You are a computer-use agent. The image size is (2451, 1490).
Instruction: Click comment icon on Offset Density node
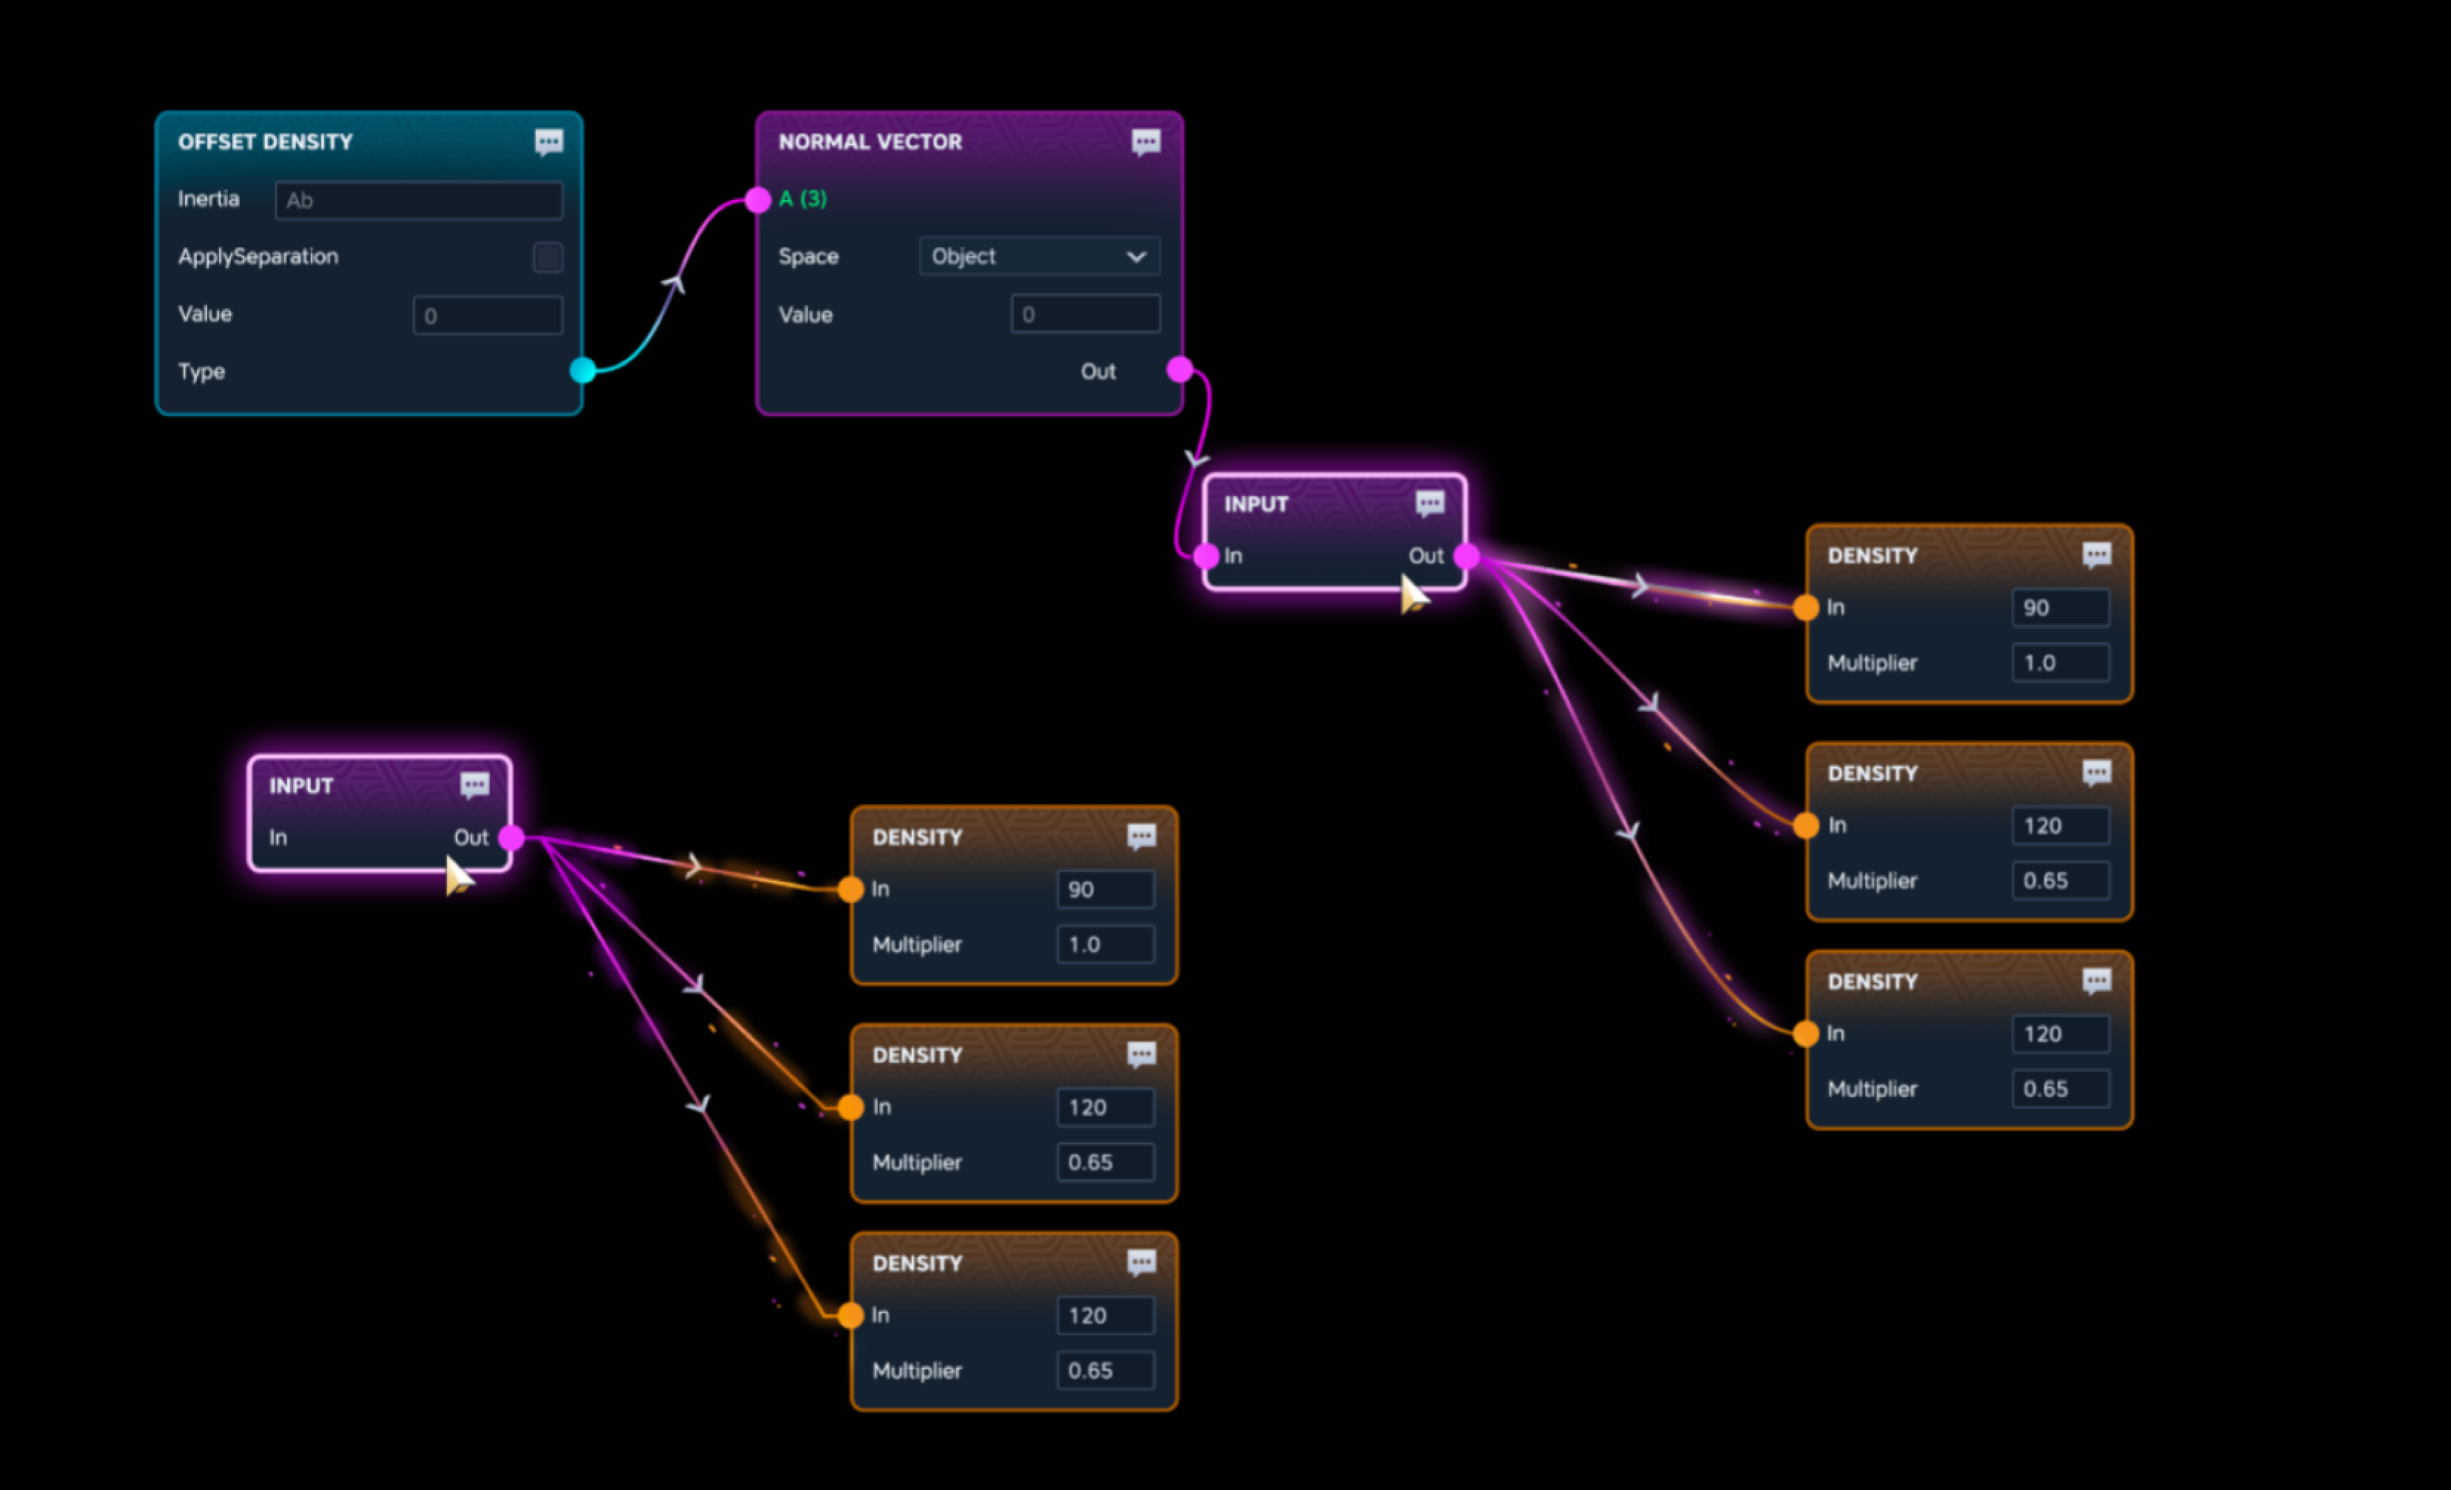(548, 142)
